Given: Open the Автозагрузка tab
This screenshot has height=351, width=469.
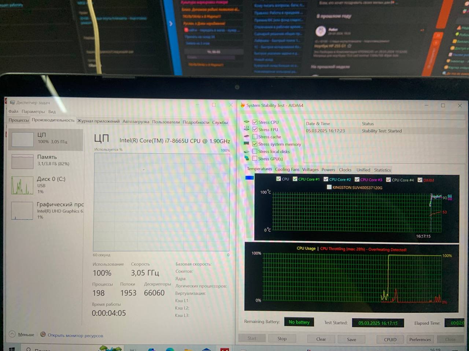Looking at the screenshot, I should pyautogui.click(x=136, y=121).
